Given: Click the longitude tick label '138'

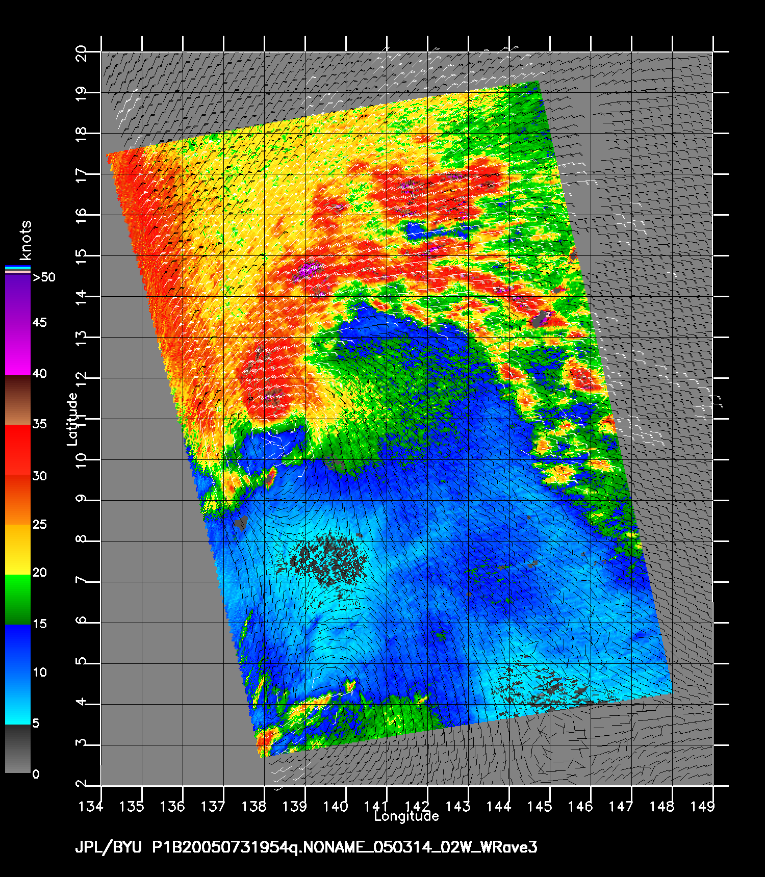Looking at the screenshot, I should click(254, 807).
